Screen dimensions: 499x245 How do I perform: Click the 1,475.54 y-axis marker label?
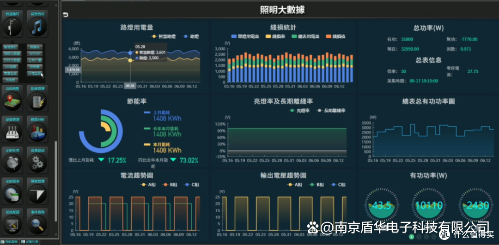coord(73,70)
